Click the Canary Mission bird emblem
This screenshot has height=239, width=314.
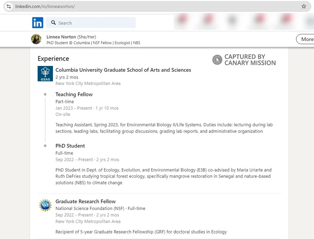click(217, 61)
